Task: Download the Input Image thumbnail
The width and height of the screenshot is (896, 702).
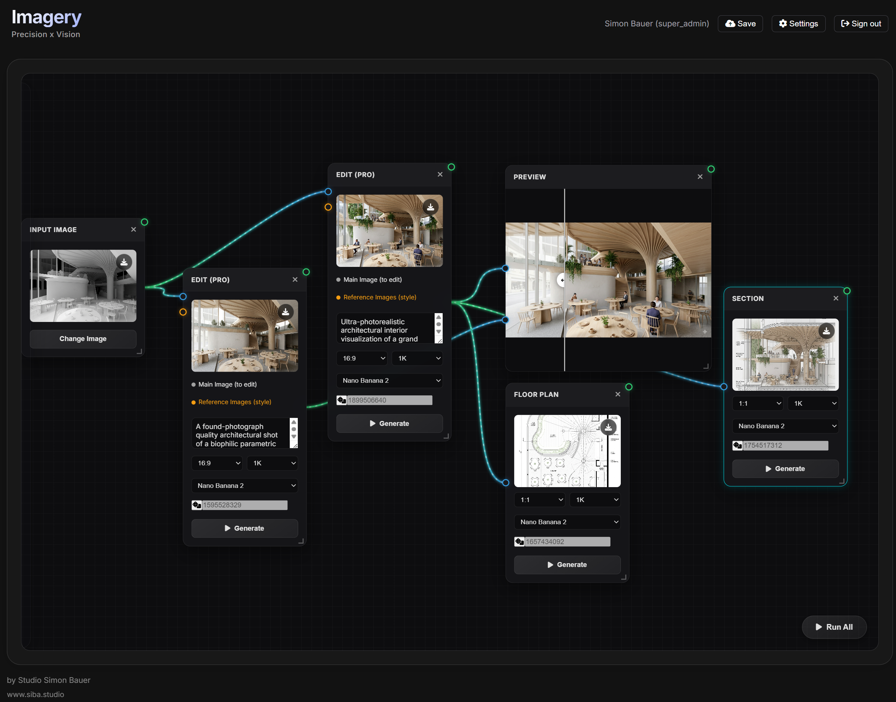Action: pyautogui.click(x=123, y=262)
